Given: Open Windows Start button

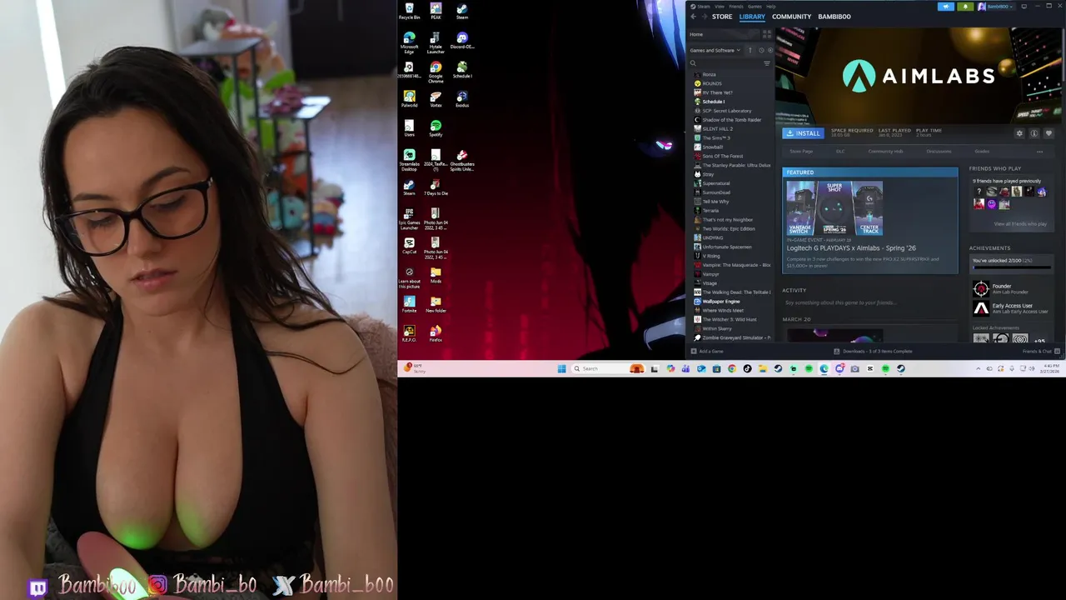Looking at the screenshot, I should (x=561, y=368).
